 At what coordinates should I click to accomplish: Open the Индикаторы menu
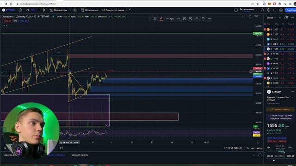pos(59,10)
